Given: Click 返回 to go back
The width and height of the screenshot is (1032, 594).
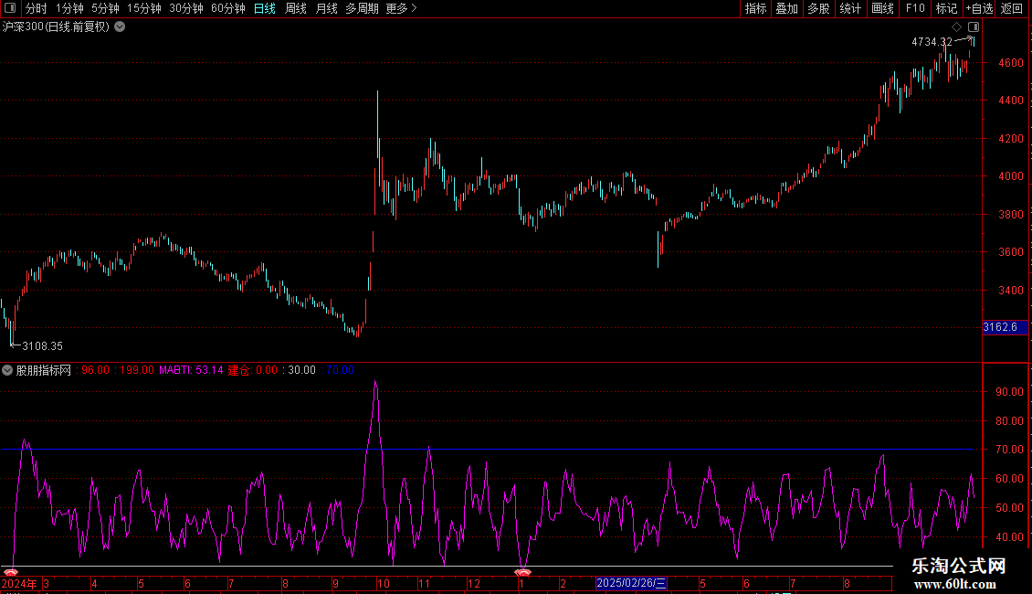Looking at the screenshot, I should (1012, 8).
